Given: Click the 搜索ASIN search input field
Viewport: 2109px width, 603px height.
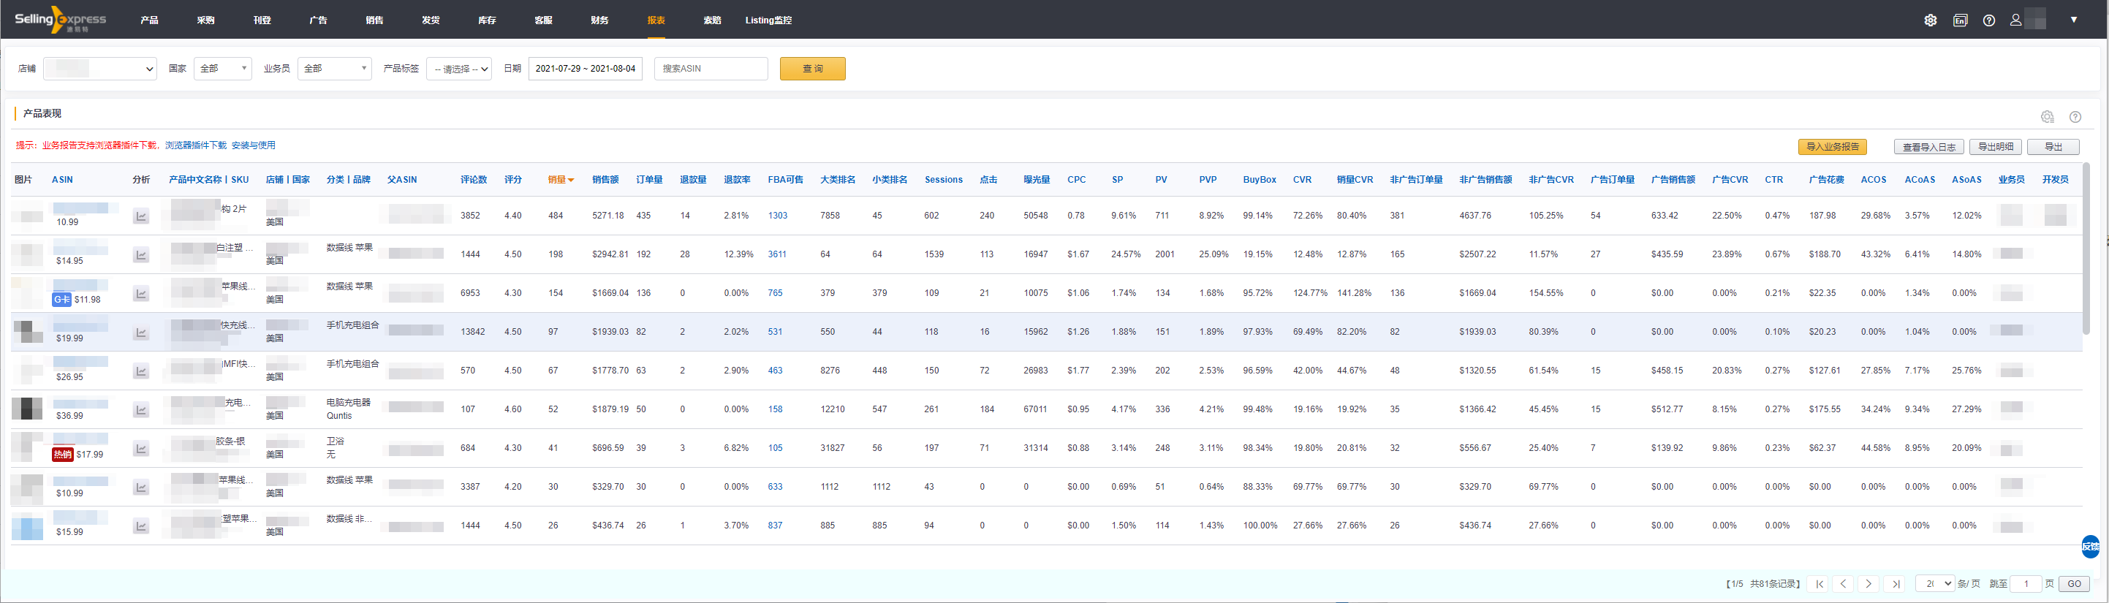Looking at the screenshot, I should click(x=711, y=69).
